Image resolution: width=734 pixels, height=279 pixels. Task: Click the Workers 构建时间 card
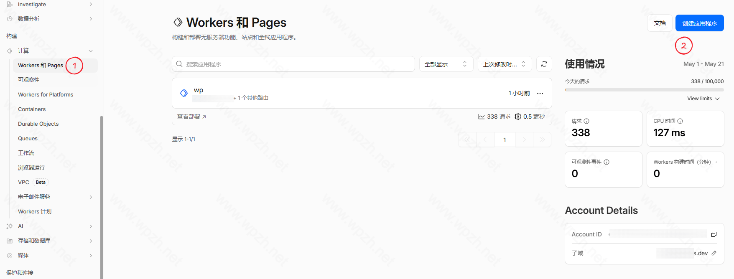click(x=686, y=170)
